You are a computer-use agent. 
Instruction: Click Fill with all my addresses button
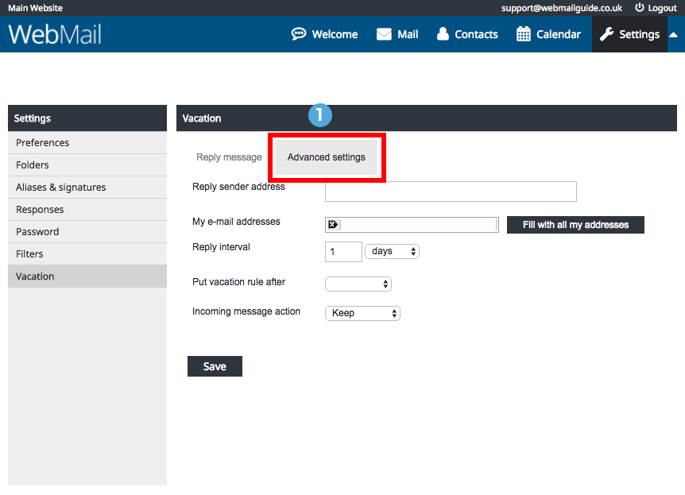[x=575, y=225]
